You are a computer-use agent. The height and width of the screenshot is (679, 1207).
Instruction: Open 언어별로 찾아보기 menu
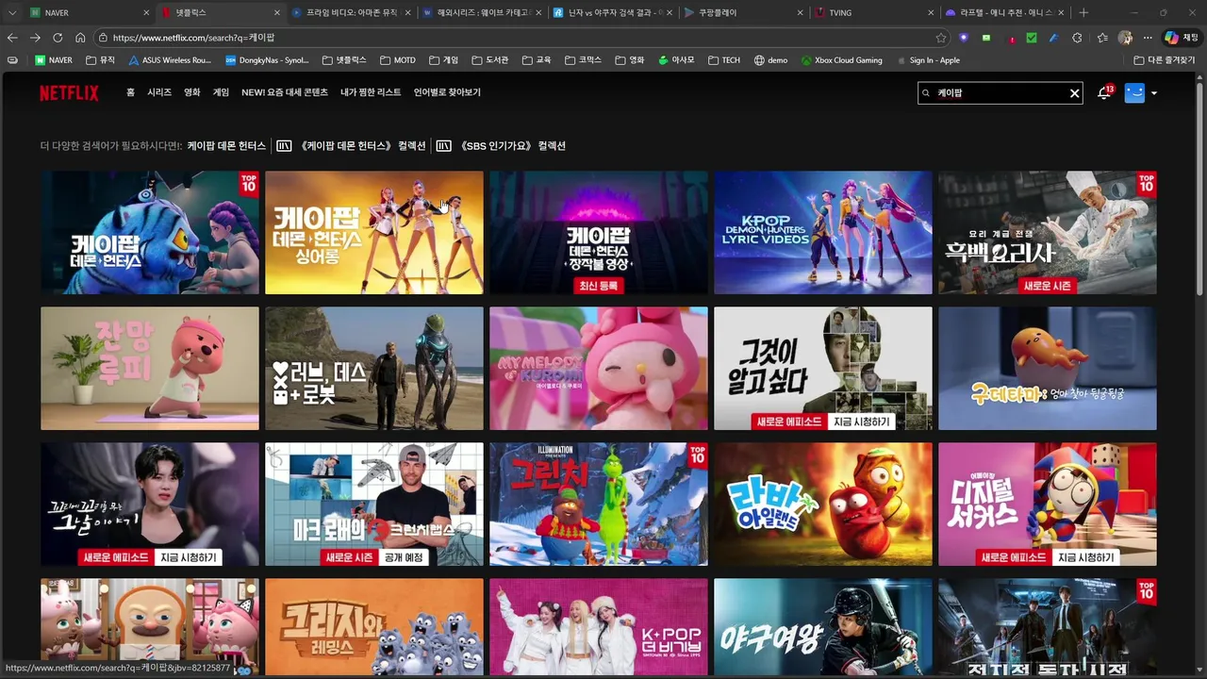447,92
